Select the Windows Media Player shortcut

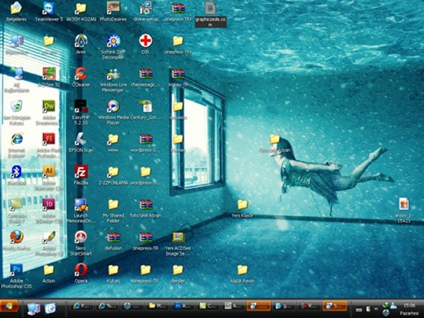113,106
